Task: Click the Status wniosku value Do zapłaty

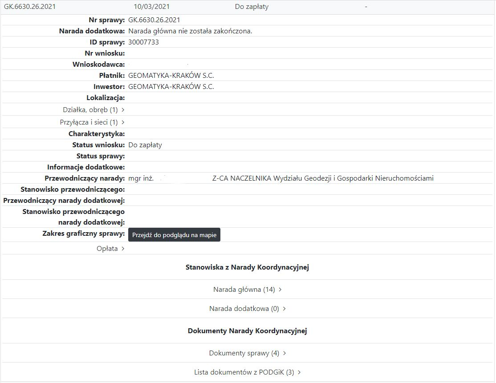Action: pos(145,145)
